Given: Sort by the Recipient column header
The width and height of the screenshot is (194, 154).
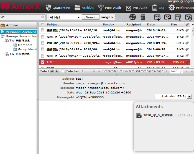Looking at the screenshot, I should 136,24.
